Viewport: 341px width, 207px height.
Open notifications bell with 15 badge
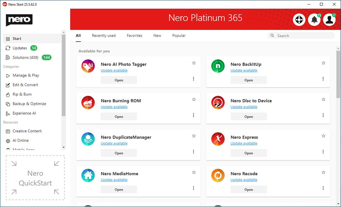click(x=314, y=20)
